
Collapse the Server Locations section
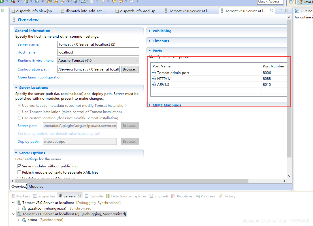click(16, 88)
